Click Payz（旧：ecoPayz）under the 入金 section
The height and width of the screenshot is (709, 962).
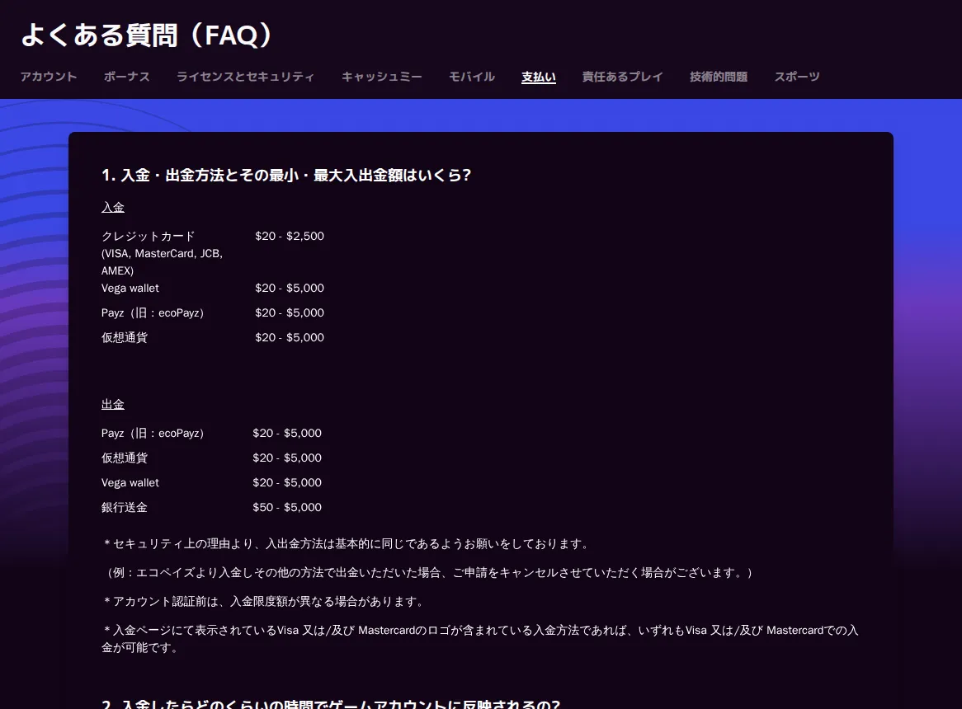(152, 312)
